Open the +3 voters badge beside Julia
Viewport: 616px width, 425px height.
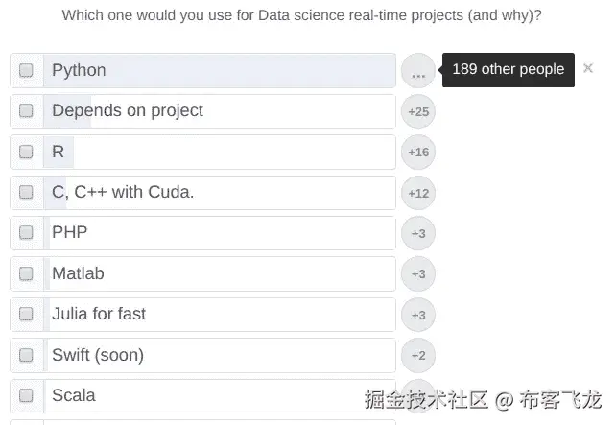[x=418, y=315]
